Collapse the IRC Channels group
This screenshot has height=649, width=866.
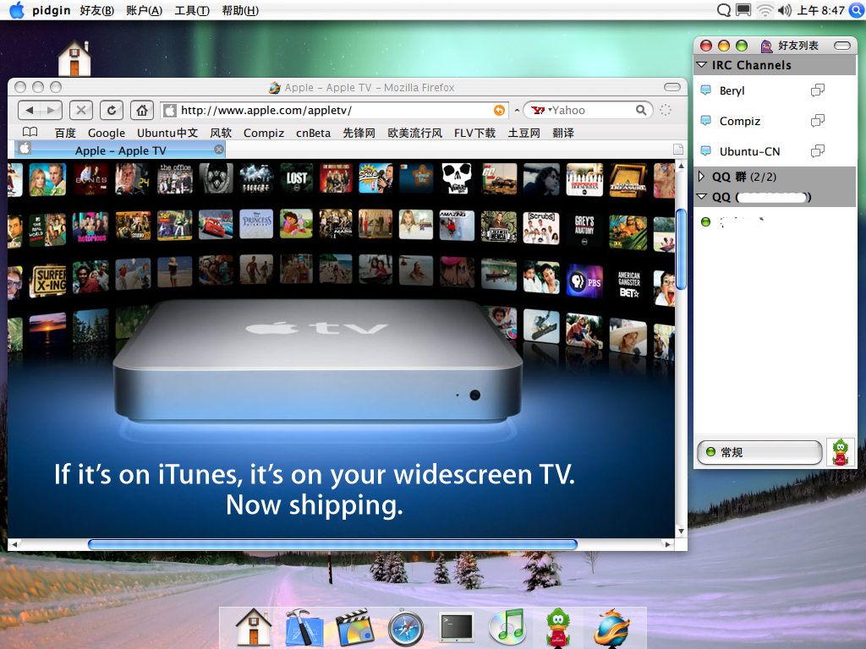coord(701,64)
